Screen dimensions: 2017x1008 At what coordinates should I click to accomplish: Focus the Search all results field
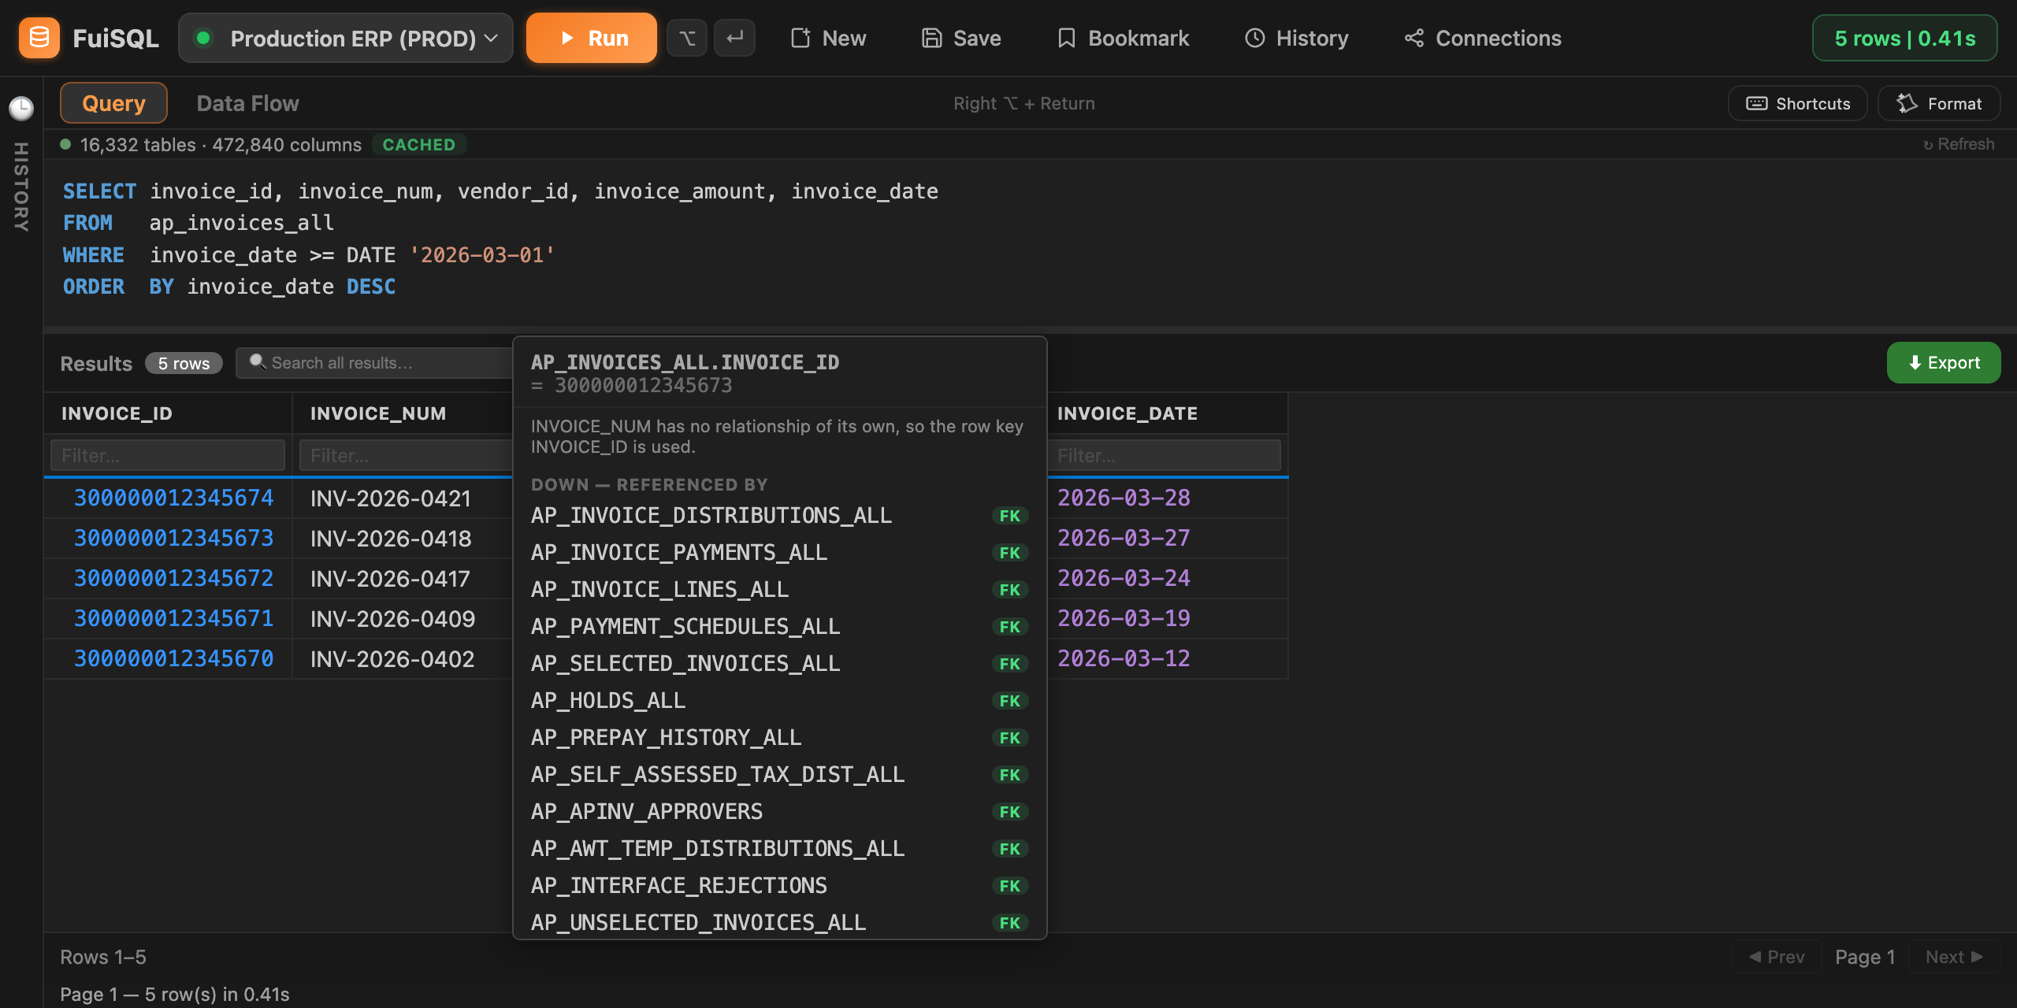click(375, 363)
